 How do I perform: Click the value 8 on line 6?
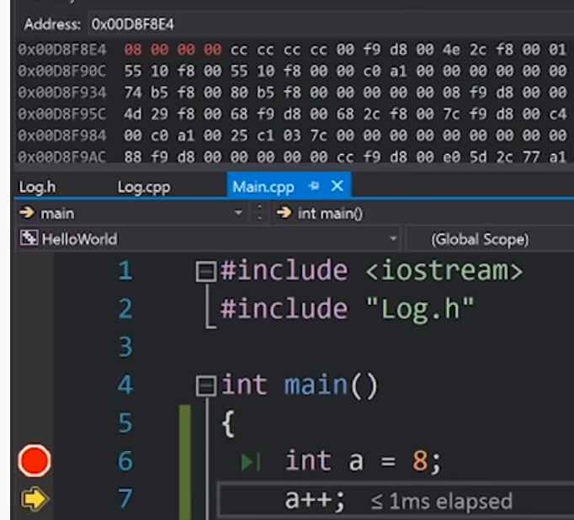(x=420, y=461)
